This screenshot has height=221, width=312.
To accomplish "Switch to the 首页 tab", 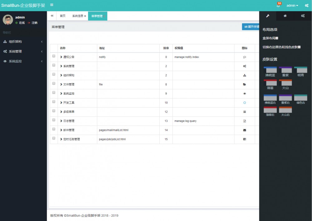I will click(x=62, y=15).
